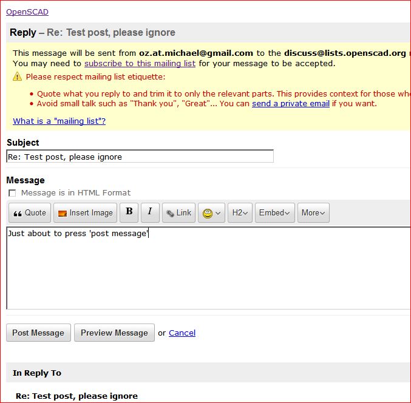
Task: Expand the H2 heading dropdown
Action: [x=240, y=213]
